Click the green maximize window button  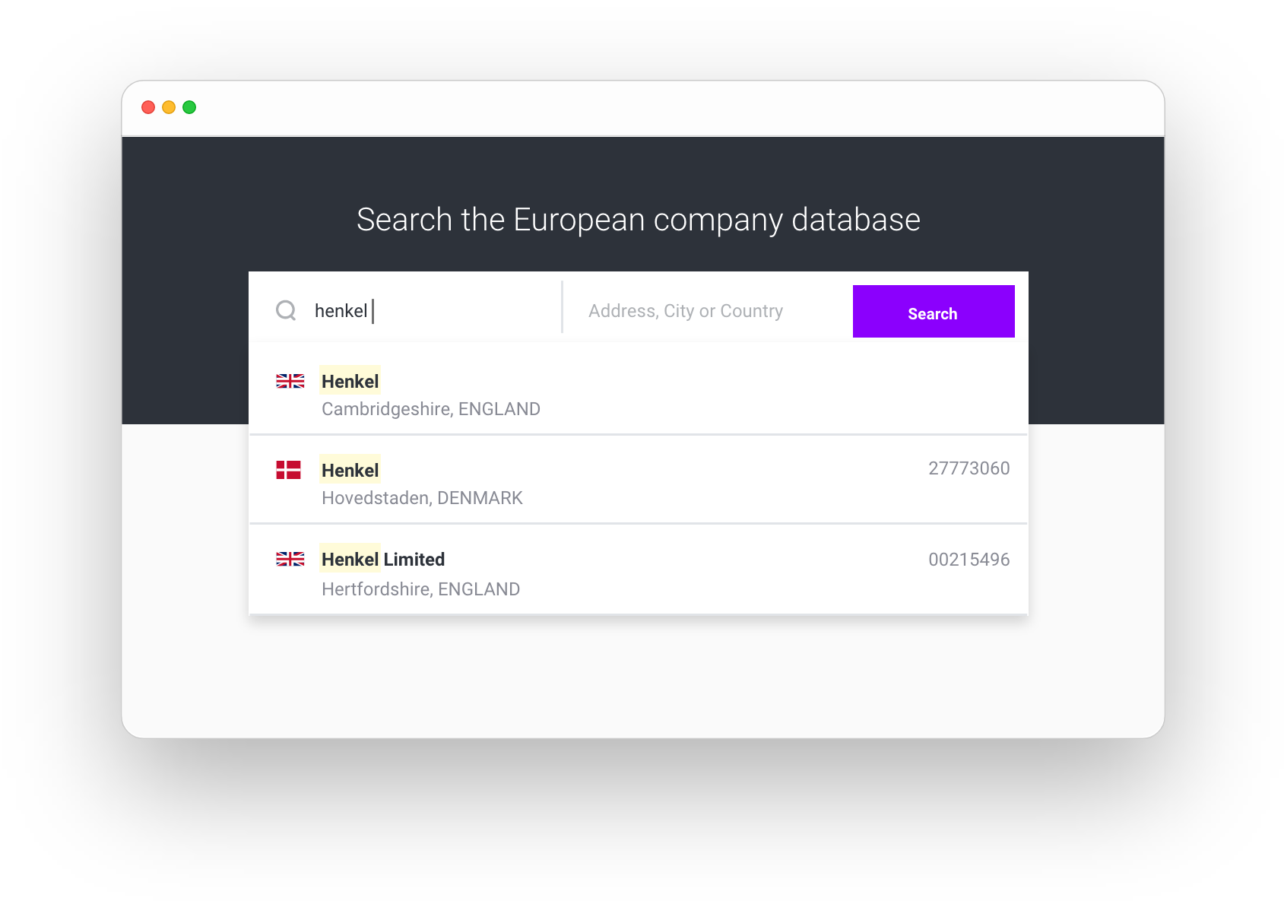pyautogui.click(x=189, y=107)
